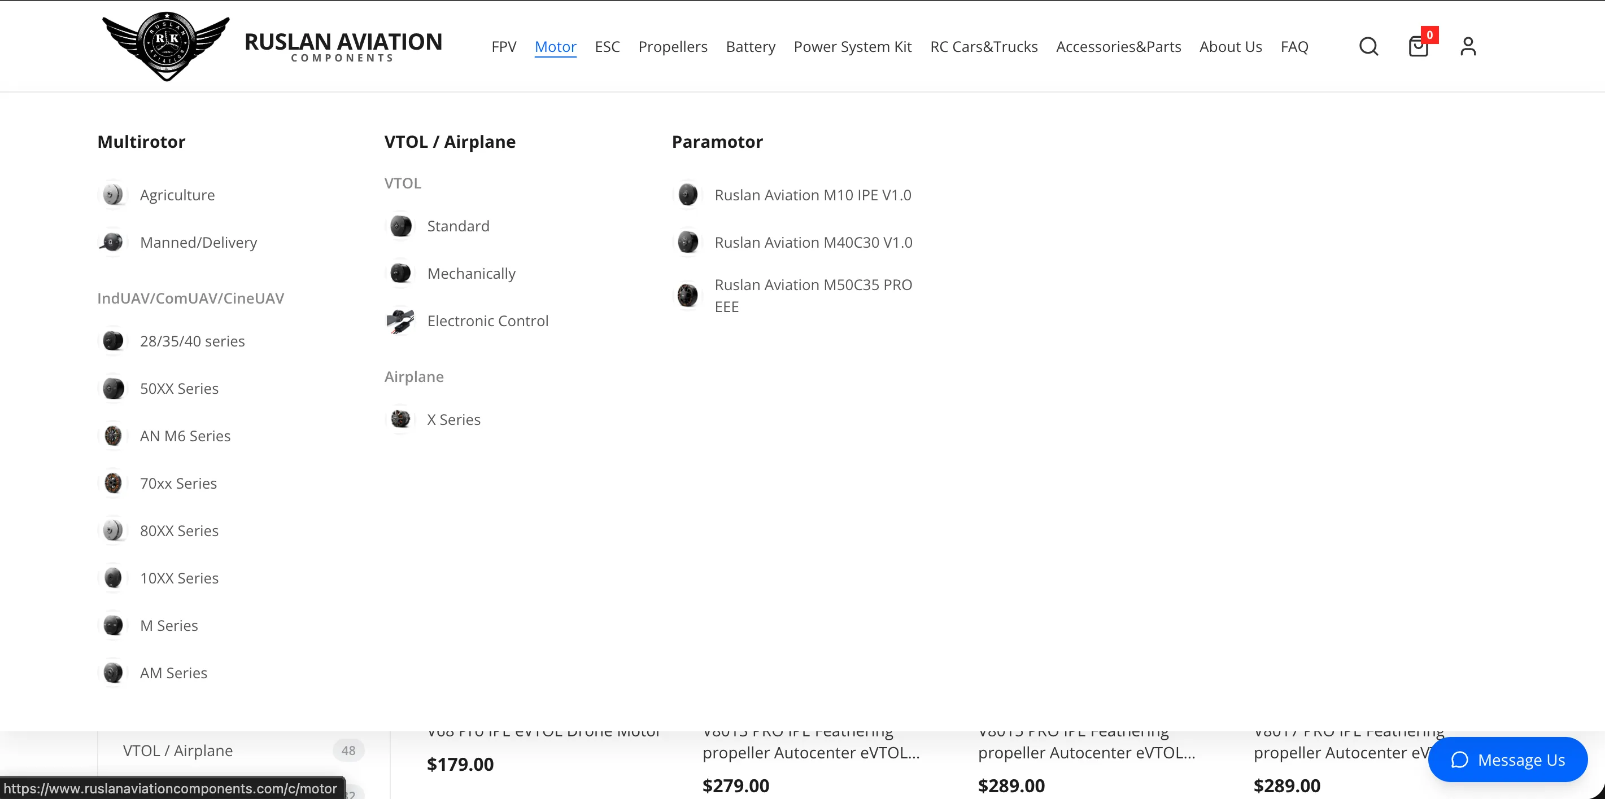Viewport: 1605px width, 799px height.
Task: Open Ruslan Aviation M50C35 PRO EEE link
Action: 813,296
